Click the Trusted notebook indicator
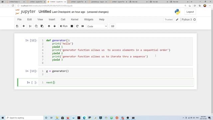 point(169,20)
